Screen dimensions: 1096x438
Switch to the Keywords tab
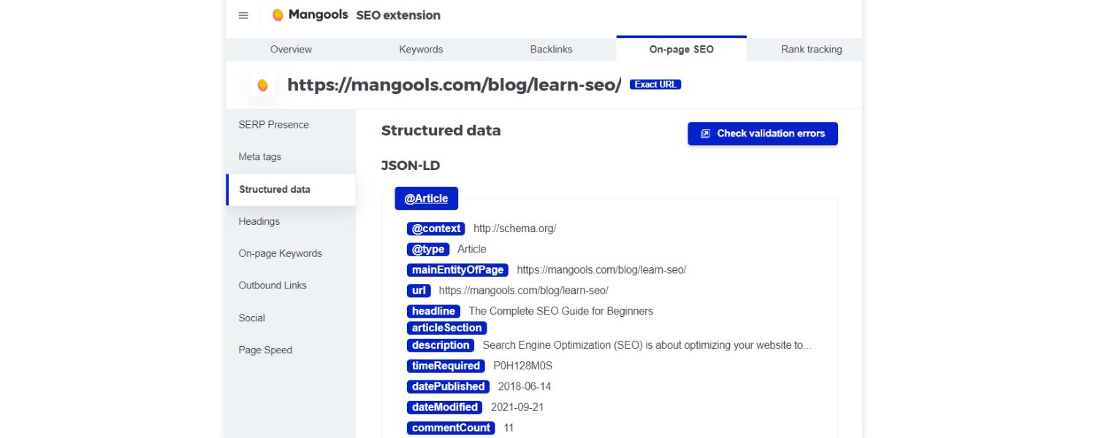[421, 49]
